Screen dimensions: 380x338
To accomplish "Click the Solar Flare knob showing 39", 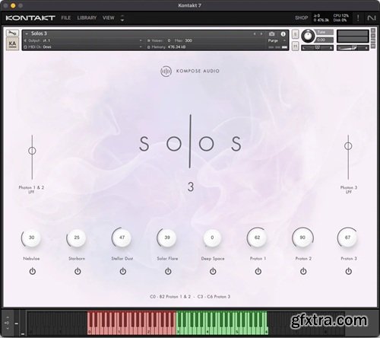I will click(x=167, y=238).
